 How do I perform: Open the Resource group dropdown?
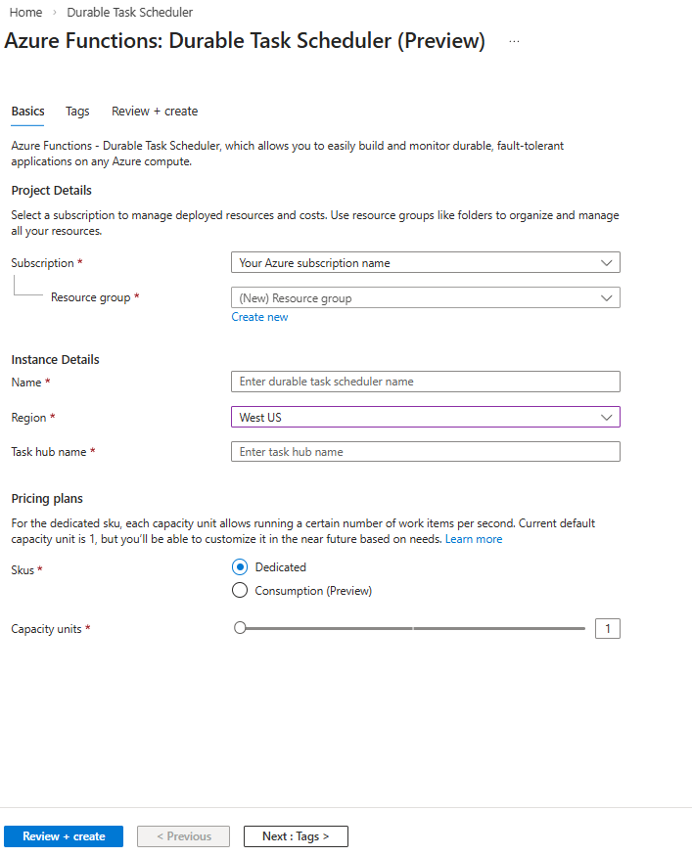[x=425, y=296]
